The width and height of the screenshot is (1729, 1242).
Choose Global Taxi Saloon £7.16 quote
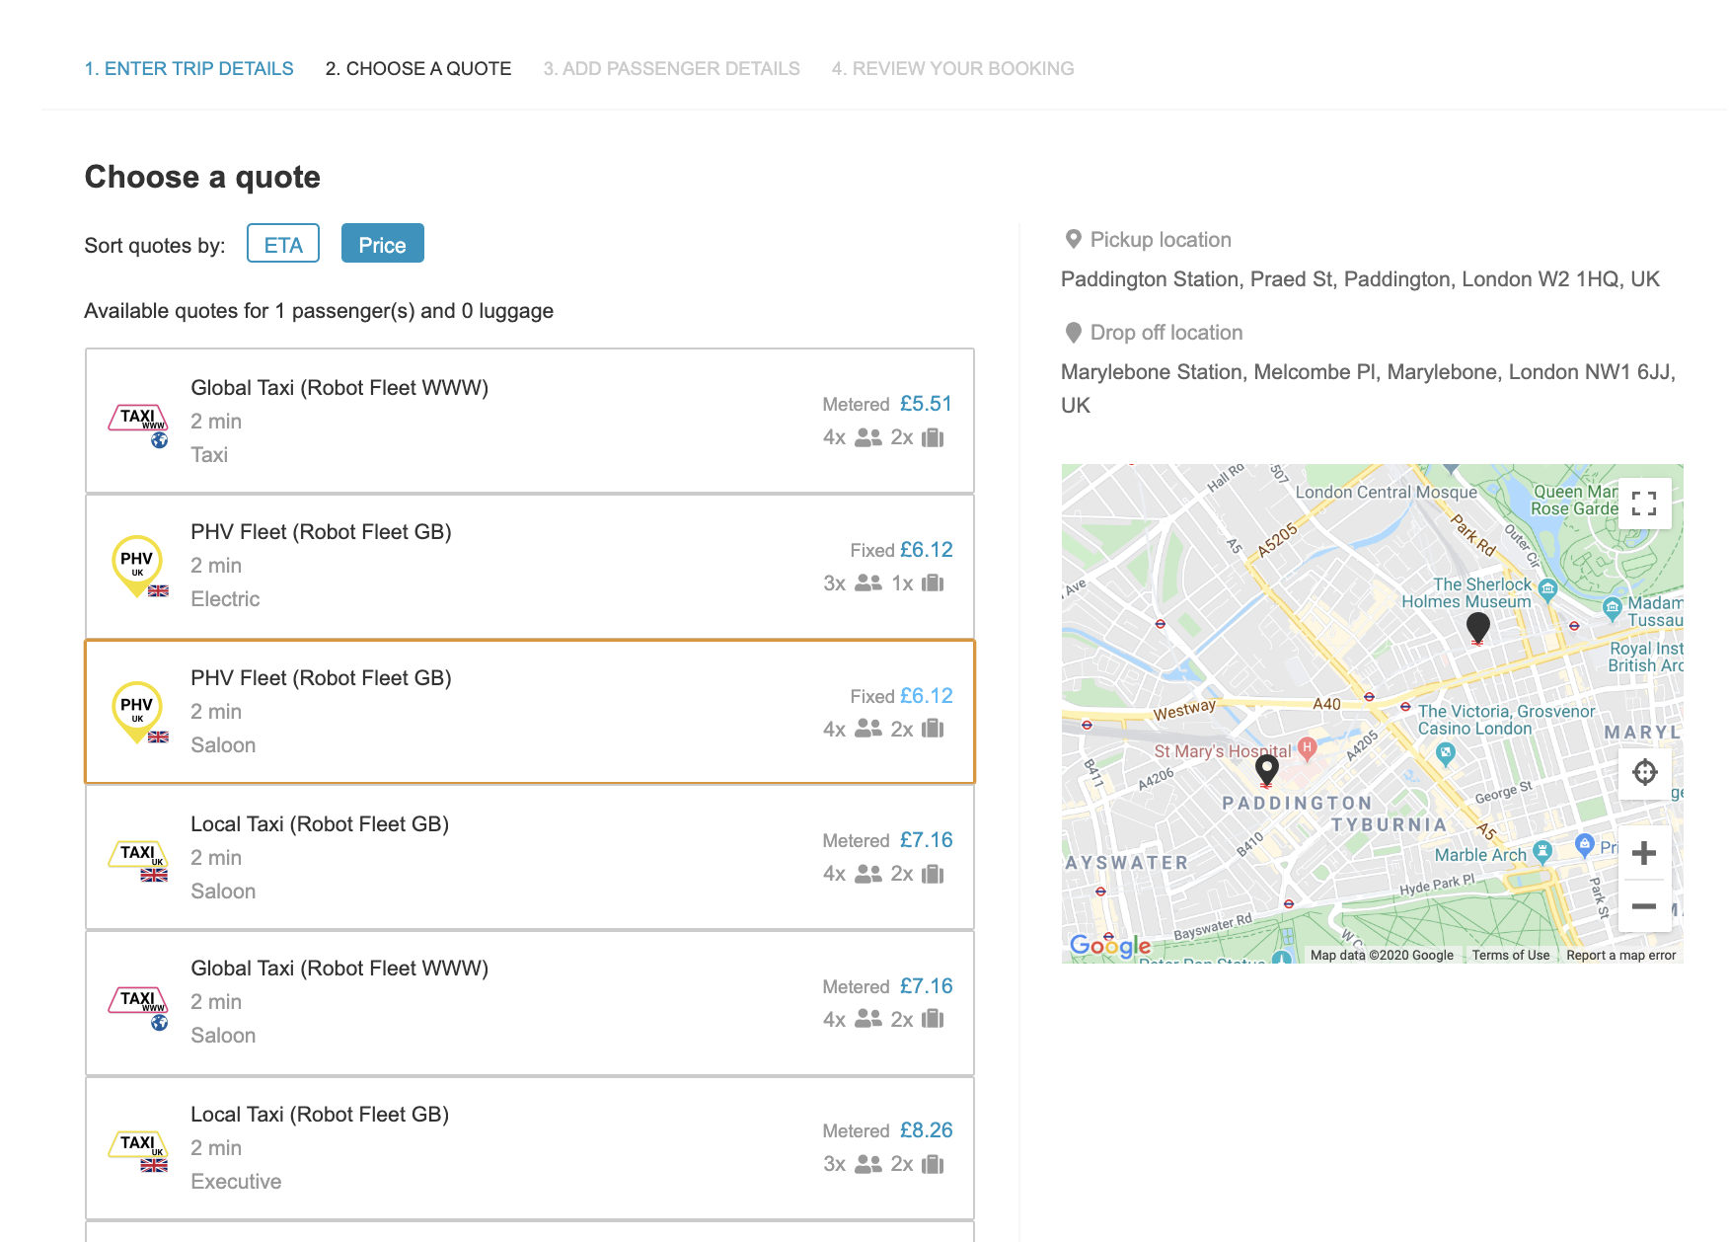point(530,1003)
